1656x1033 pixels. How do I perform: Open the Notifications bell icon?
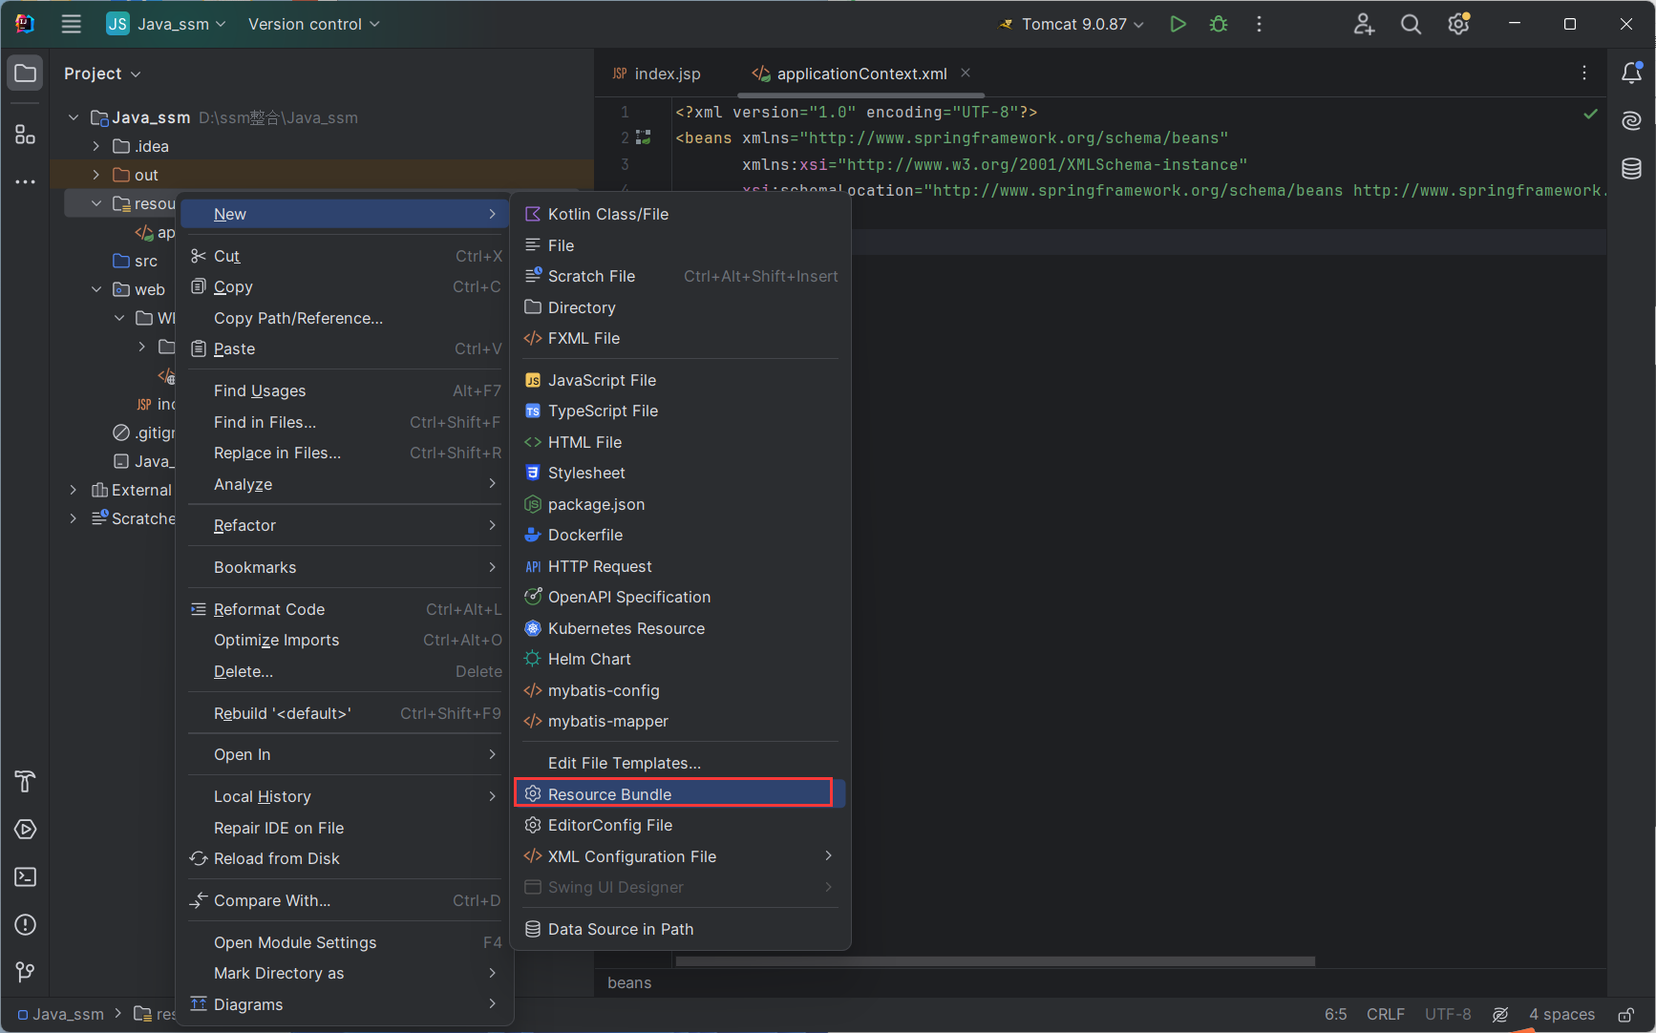1631,74
